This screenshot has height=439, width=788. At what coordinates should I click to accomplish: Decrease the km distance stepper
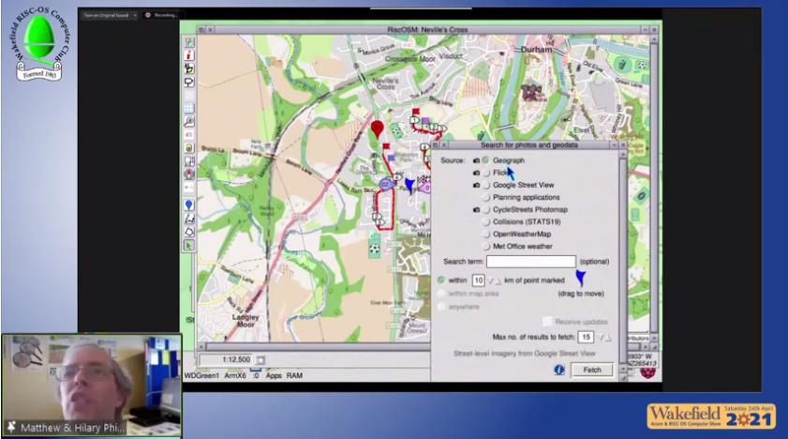490,280
